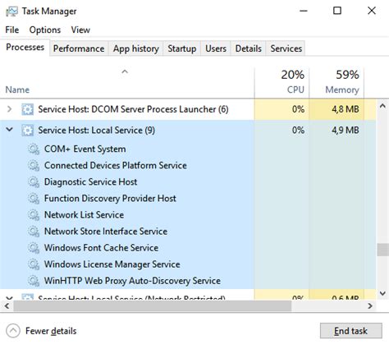The height and width of the screenshot is (349, 389).
Task: Click the Network List Service icon
Action: 34,215
